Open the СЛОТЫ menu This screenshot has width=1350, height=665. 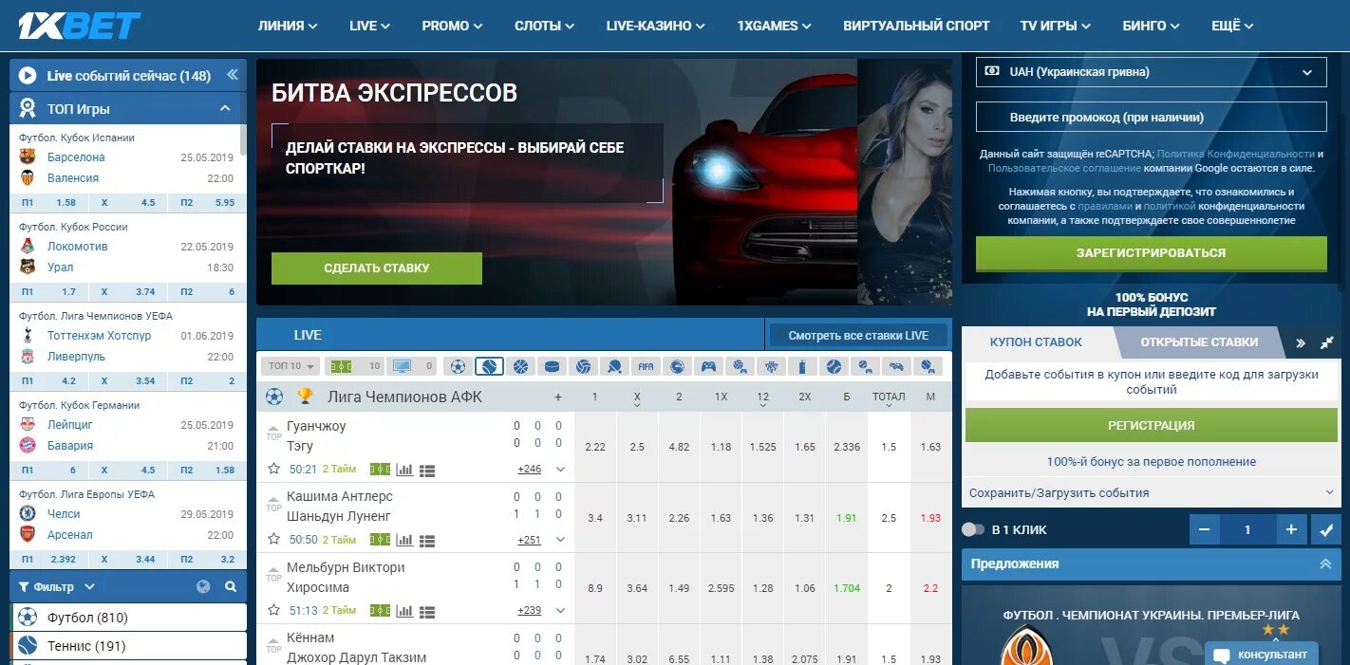pos(545,26)
